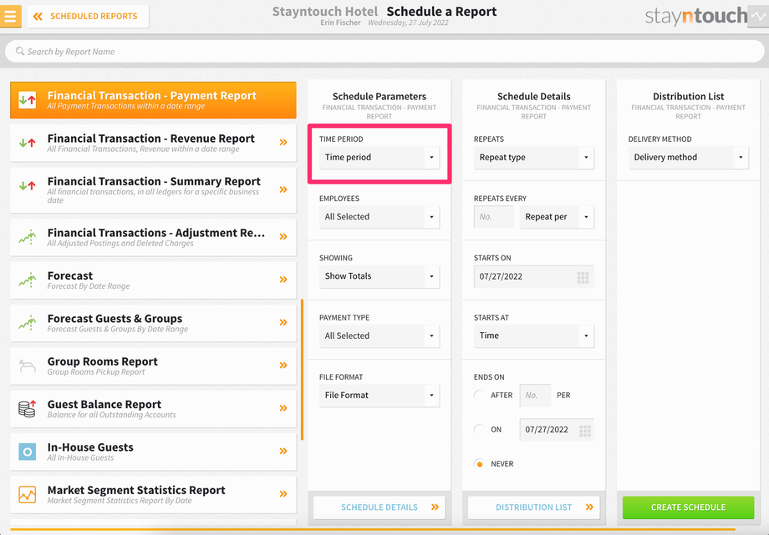Open the File Format dropdown
The height and width of the screenshot is (535, 769).
click(379, 396)
